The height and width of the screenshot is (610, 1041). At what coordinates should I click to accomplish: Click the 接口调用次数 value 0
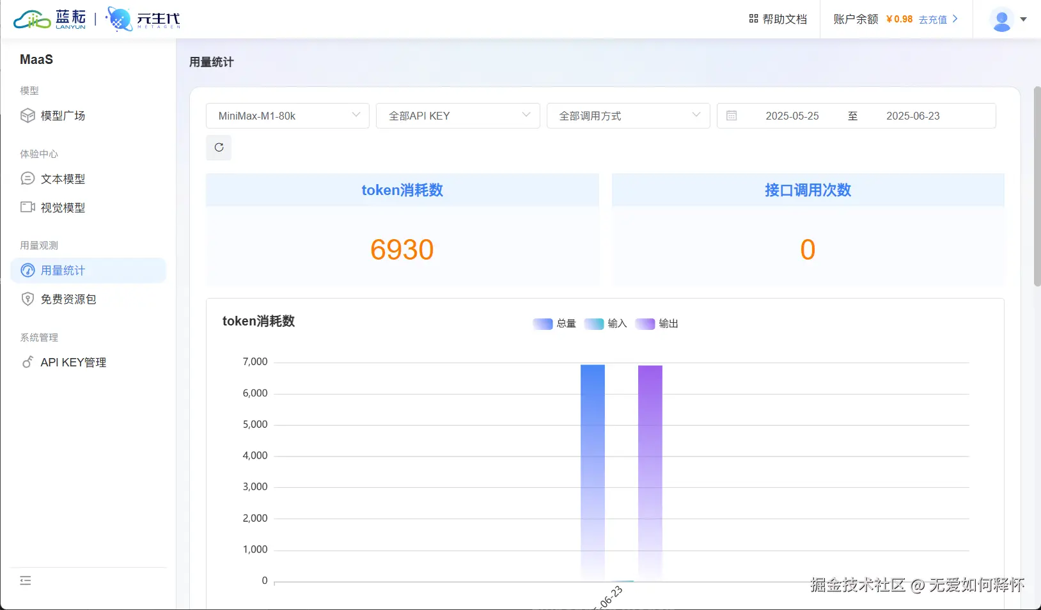[x=808, y=249]
